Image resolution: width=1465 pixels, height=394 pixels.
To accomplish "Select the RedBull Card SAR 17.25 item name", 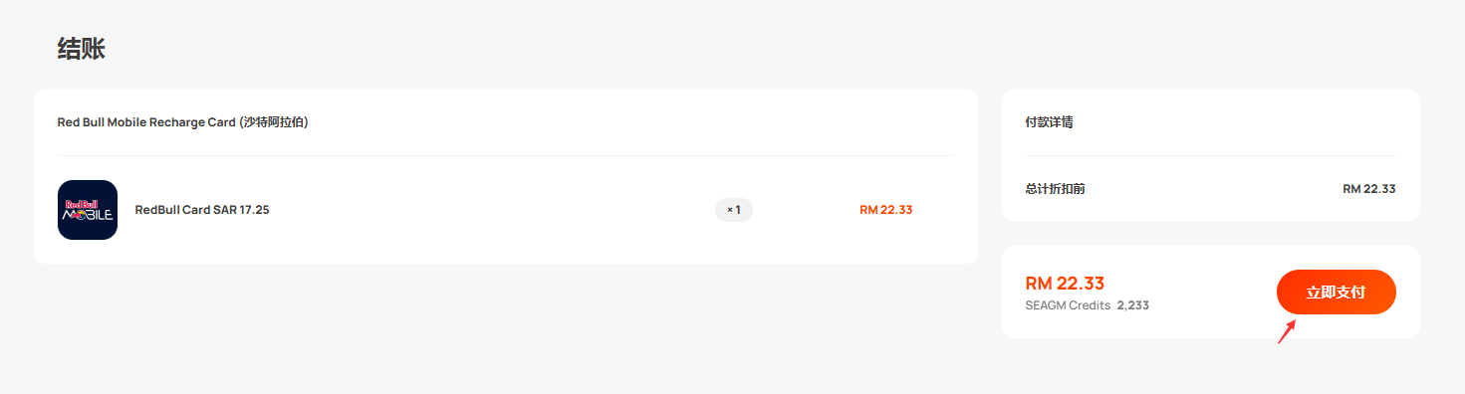I will (x=202, y=210).
